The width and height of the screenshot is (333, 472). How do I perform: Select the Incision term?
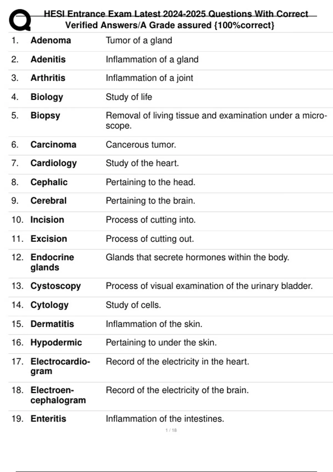[x=47, y=220]
